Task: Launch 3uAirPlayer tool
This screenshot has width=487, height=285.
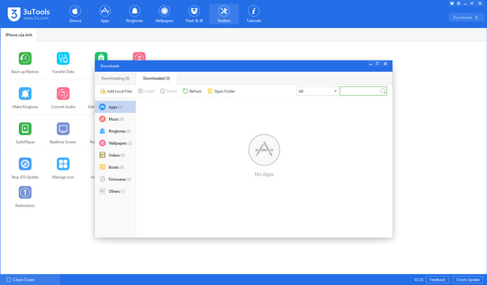Action: click(25, 133)
